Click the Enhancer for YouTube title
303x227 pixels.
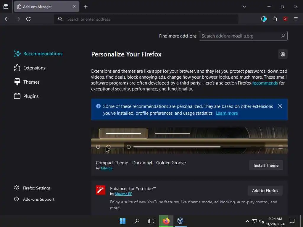point(133,188)
